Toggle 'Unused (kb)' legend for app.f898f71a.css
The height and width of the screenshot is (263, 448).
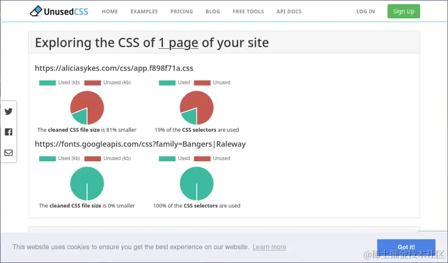click(107, 82)
